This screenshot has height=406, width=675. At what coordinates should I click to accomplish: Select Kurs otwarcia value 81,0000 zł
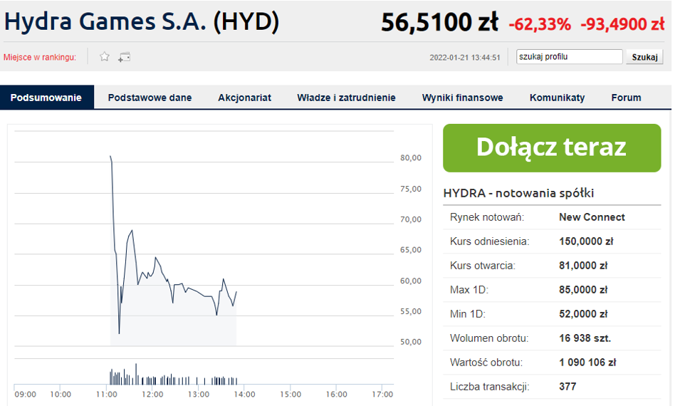(x=583, y=265)
